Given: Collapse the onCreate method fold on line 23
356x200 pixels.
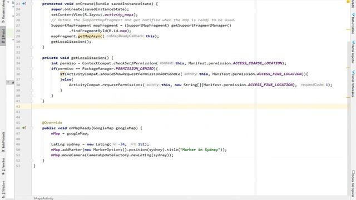Looking at the screenshot, I should coord(32,4).
